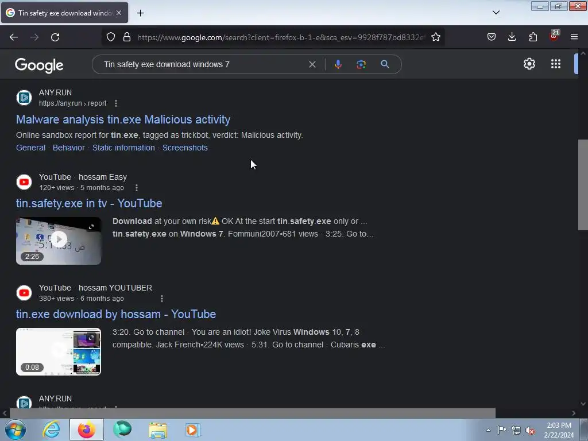Image resolution: width=588 pixels, height=441 pixels.
Task: Click the forward navigation arrow
Action: [34, 37]
